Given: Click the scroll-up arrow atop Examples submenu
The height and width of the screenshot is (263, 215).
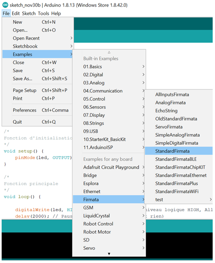Looking at the screenshot, I should tap(109, 52).
